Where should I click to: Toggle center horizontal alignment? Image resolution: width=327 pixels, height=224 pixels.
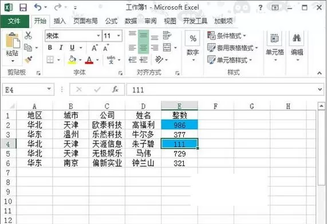point(143,48)
